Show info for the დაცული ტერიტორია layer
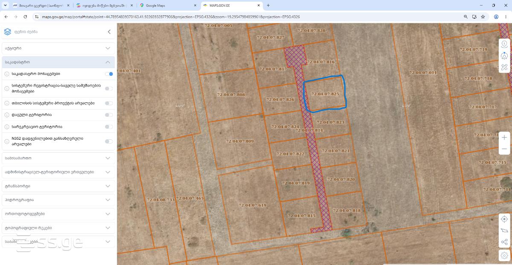The image size is (512, 265). (x=7, y=115)
